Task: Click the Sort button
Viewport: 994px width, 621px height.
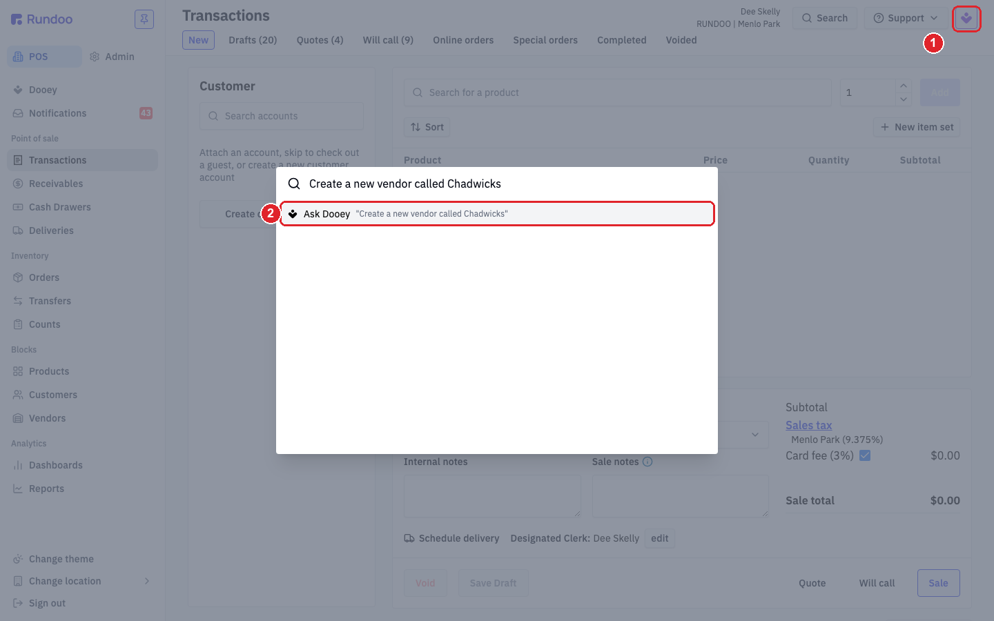Action: 427,127
